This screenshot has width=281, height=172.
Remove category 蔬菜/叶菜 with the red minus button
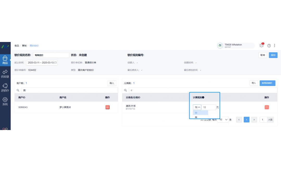click(x=267, y=107)
